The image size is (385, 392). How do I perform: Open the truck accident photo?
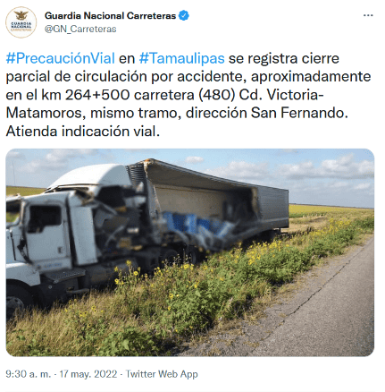coord(190,252)
